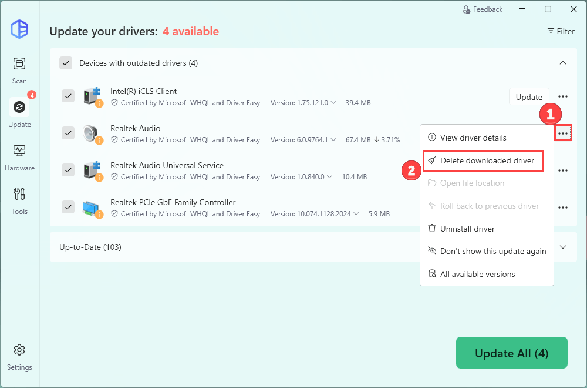Open Settings from the sidebar
The width and height of the screenshot is (587, 388).
coord(19,356)
